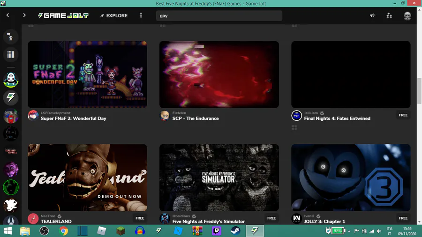This screenshot has height=237, width=422.
Task: Open the Super FNaF 2: Wonderful Day thumbnail
Action: pyautogui.click(x=87, y=74)
